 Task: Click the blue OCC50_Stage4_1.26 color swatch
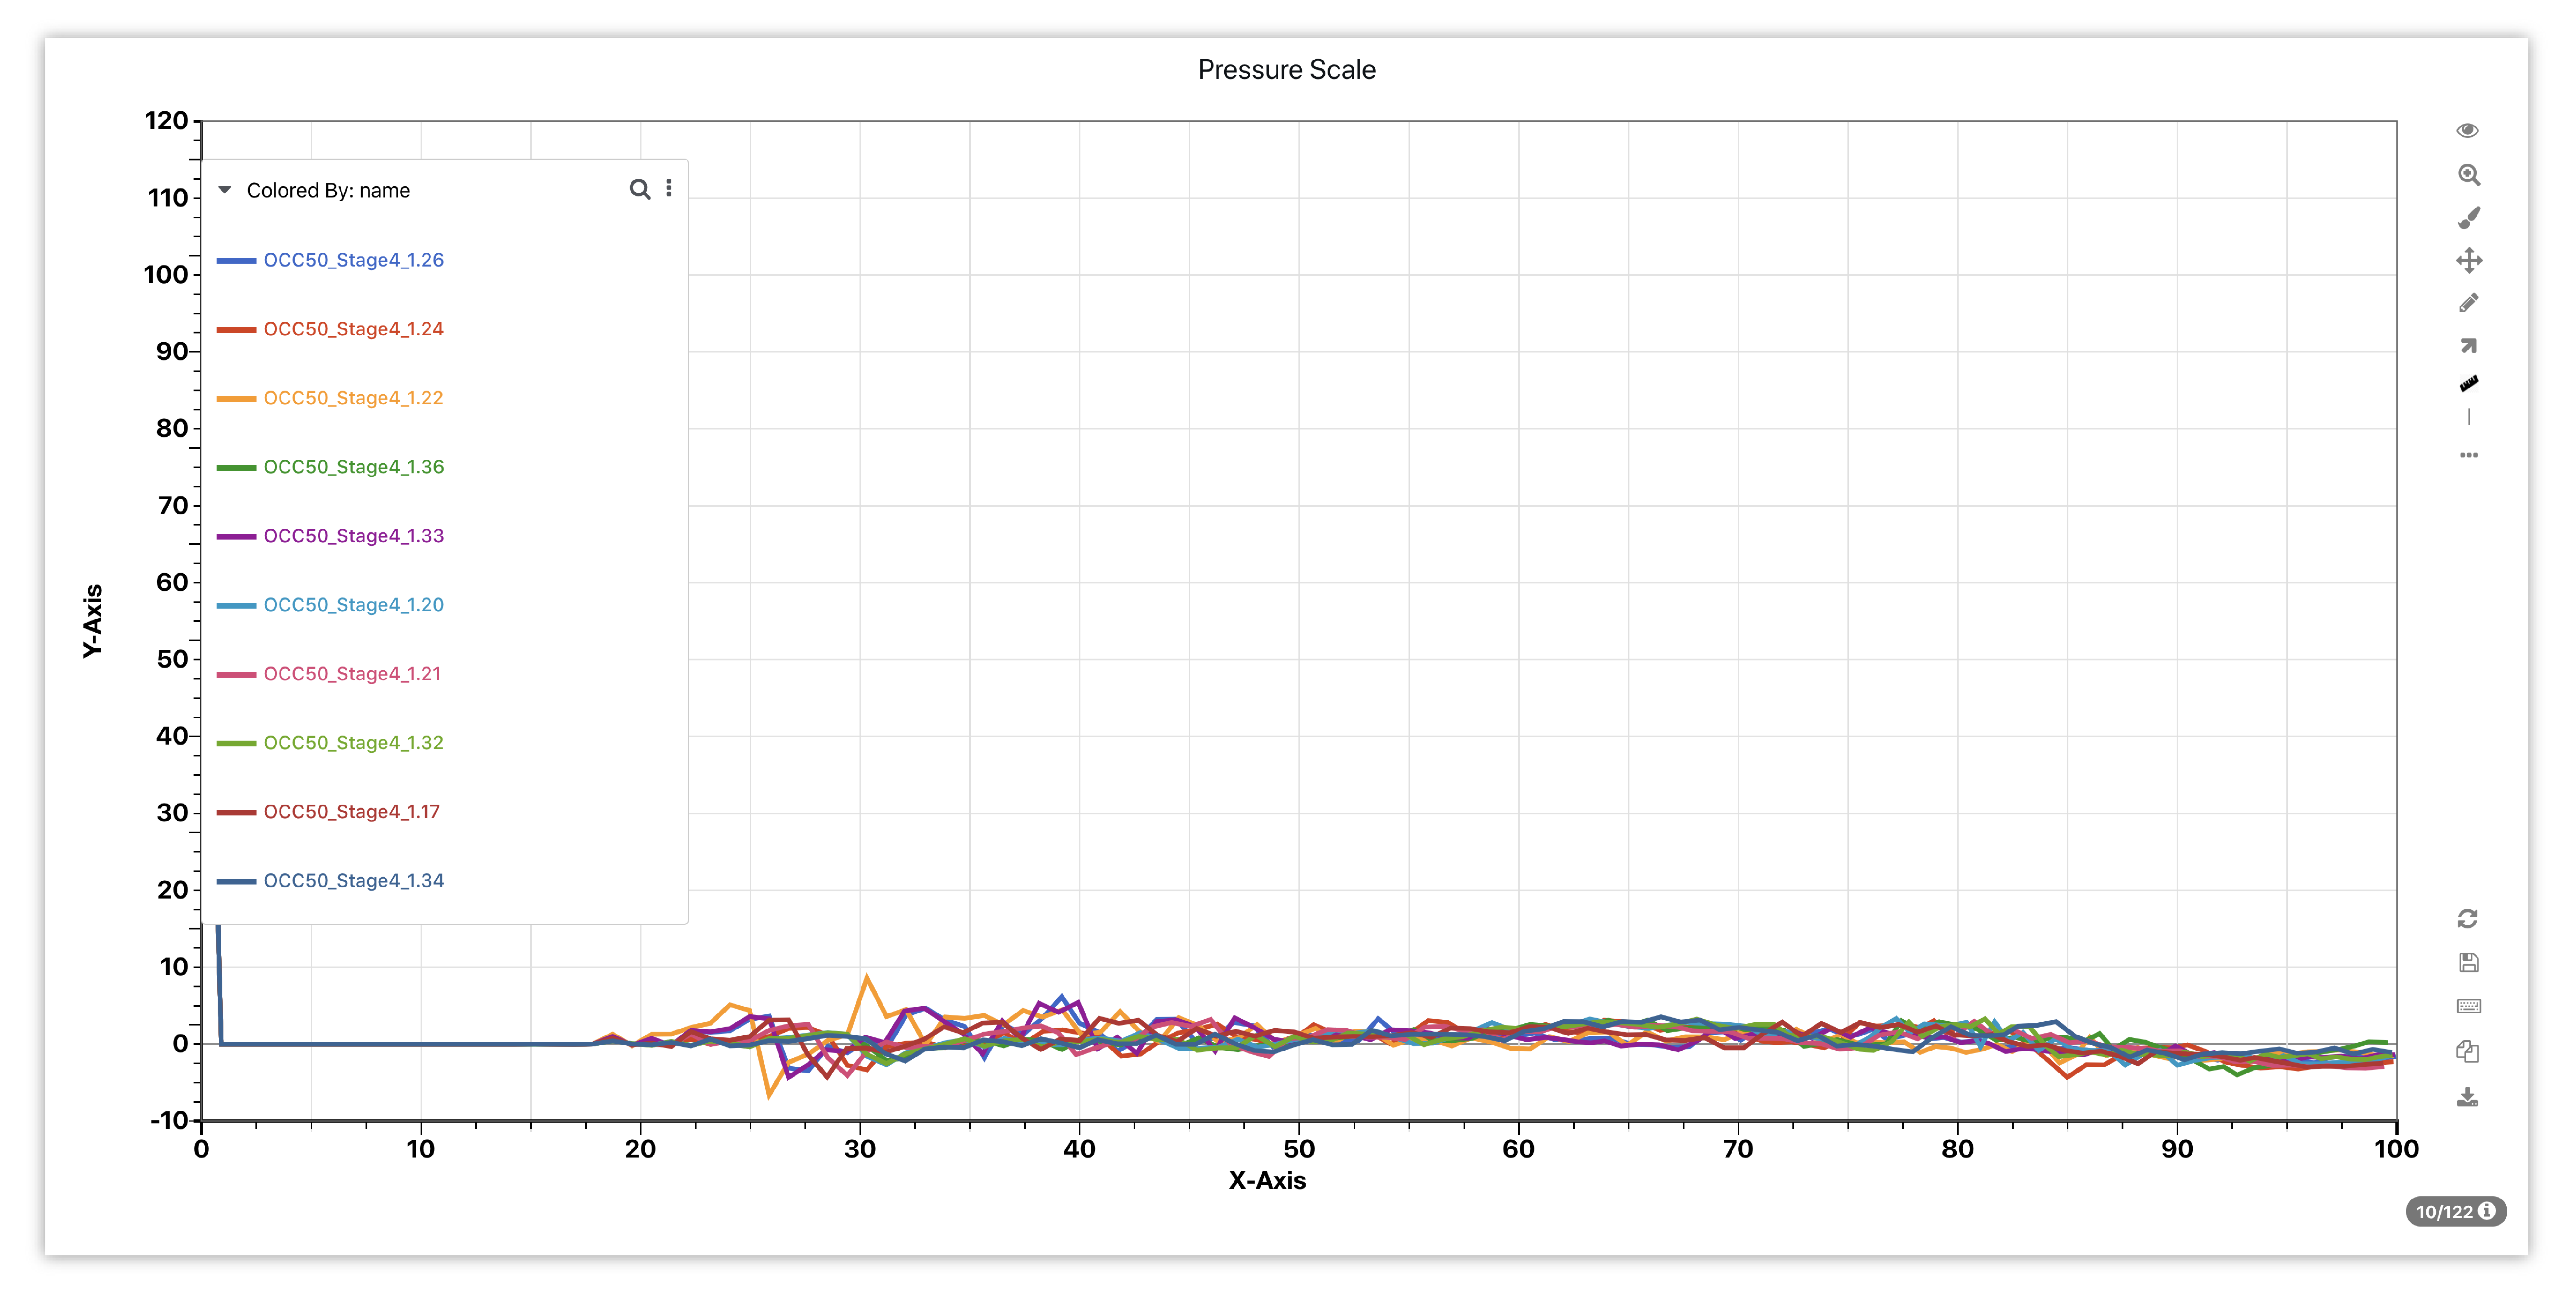tap(236, 261)
